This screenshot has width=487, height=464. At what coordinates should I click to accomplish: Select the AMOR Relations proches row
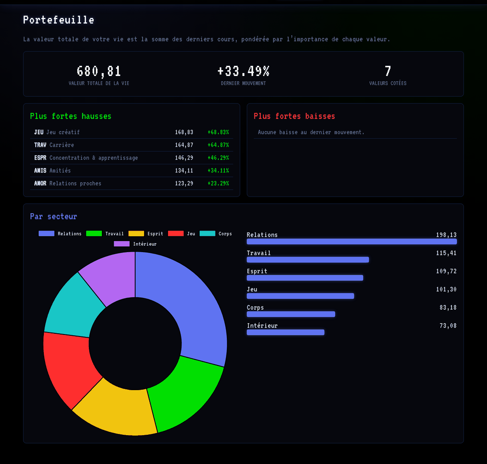131,183
